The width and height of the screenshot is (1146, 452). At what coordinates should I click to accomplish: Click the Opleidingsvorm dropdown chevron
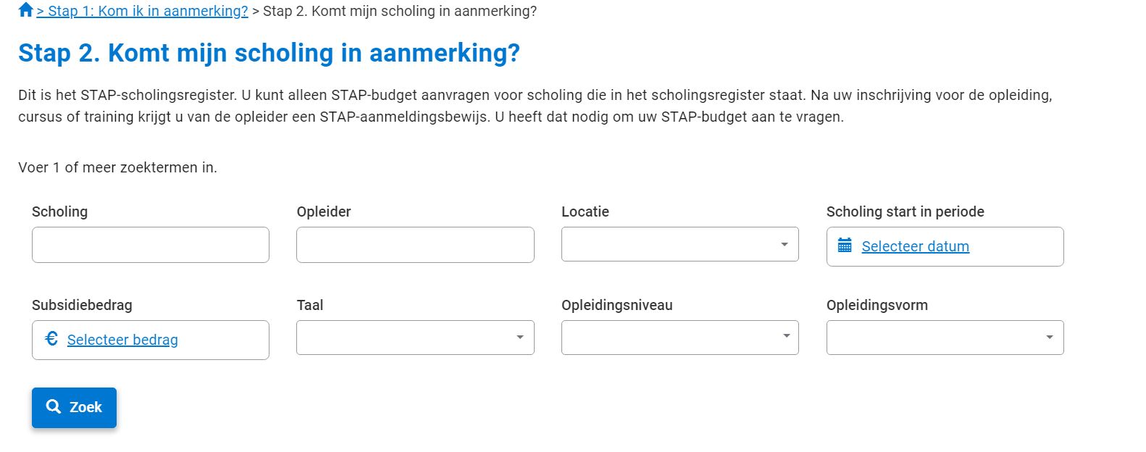point(1050,337)
